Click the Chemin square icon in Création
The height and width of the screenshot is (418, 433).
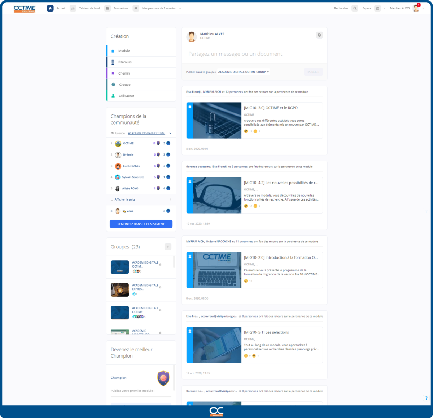pos(113,73)
